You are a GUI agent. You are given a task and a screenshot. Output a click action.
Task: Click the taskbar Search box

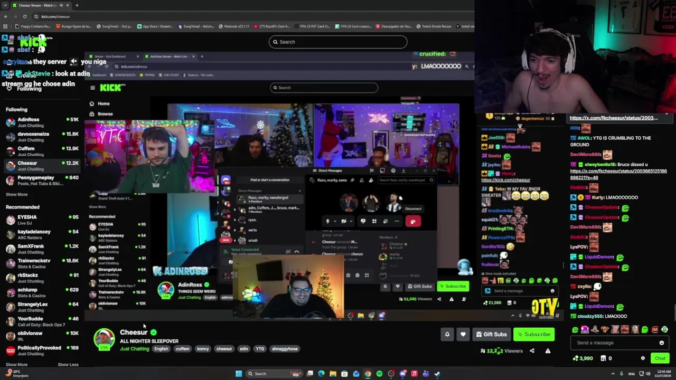coord(274,374)
